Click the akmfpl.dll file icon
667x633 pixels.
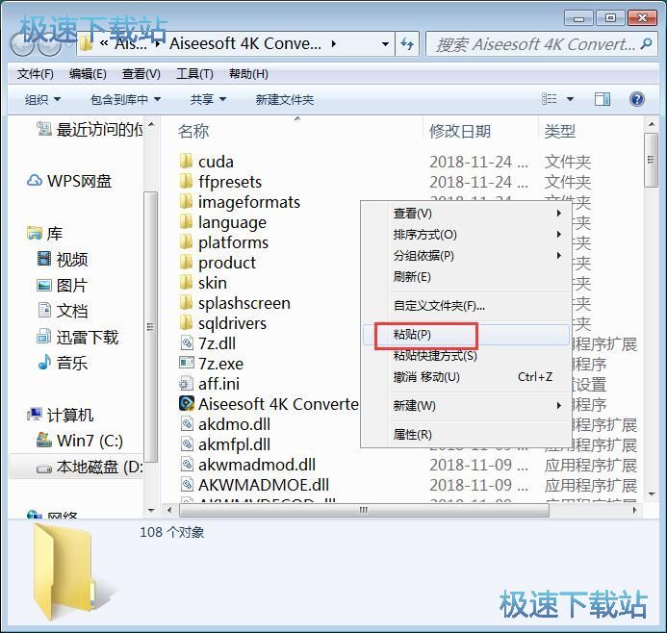pyautogui.click(x=187, y=444)
